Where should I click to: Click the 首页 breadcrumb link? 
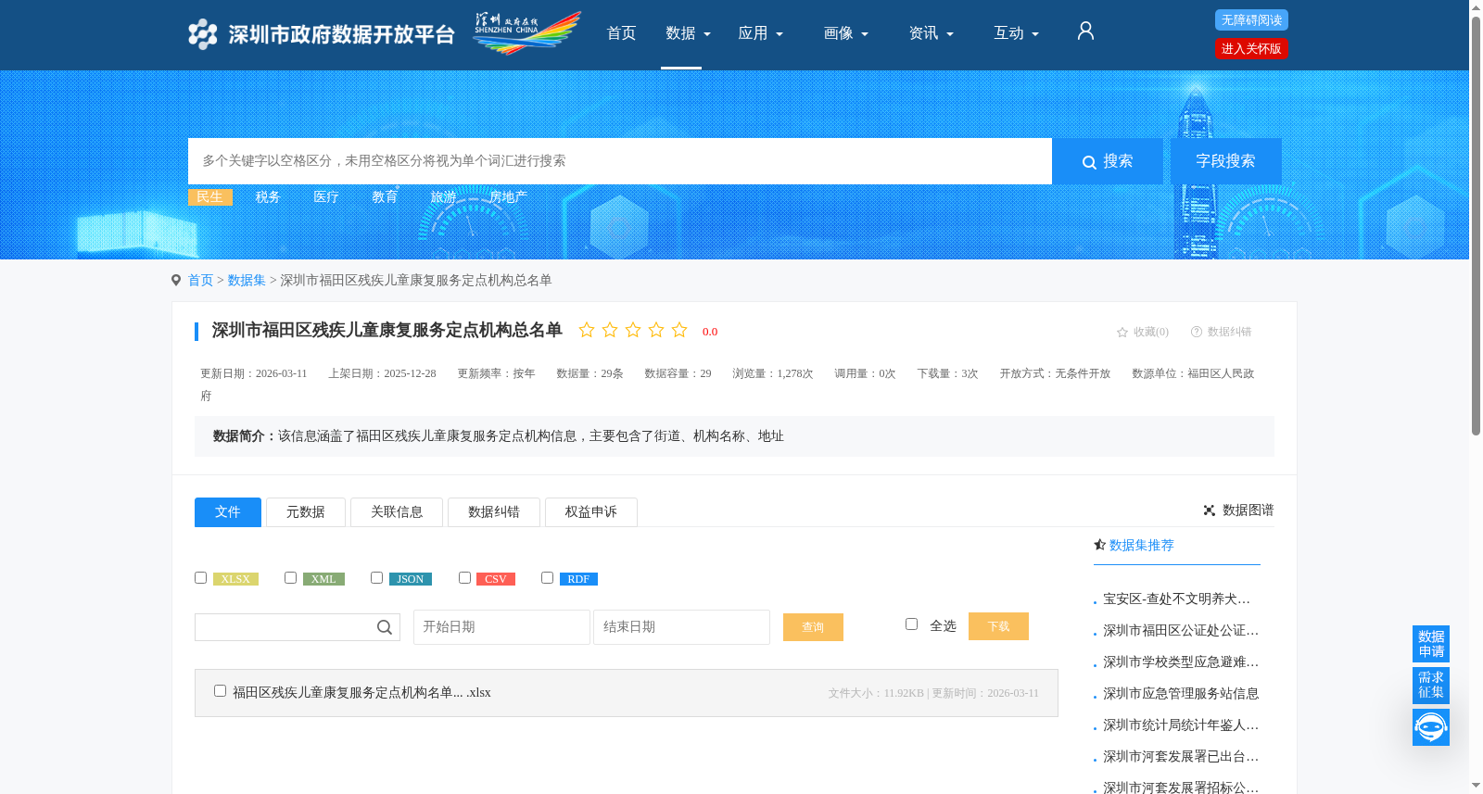[x=200, y=280]
